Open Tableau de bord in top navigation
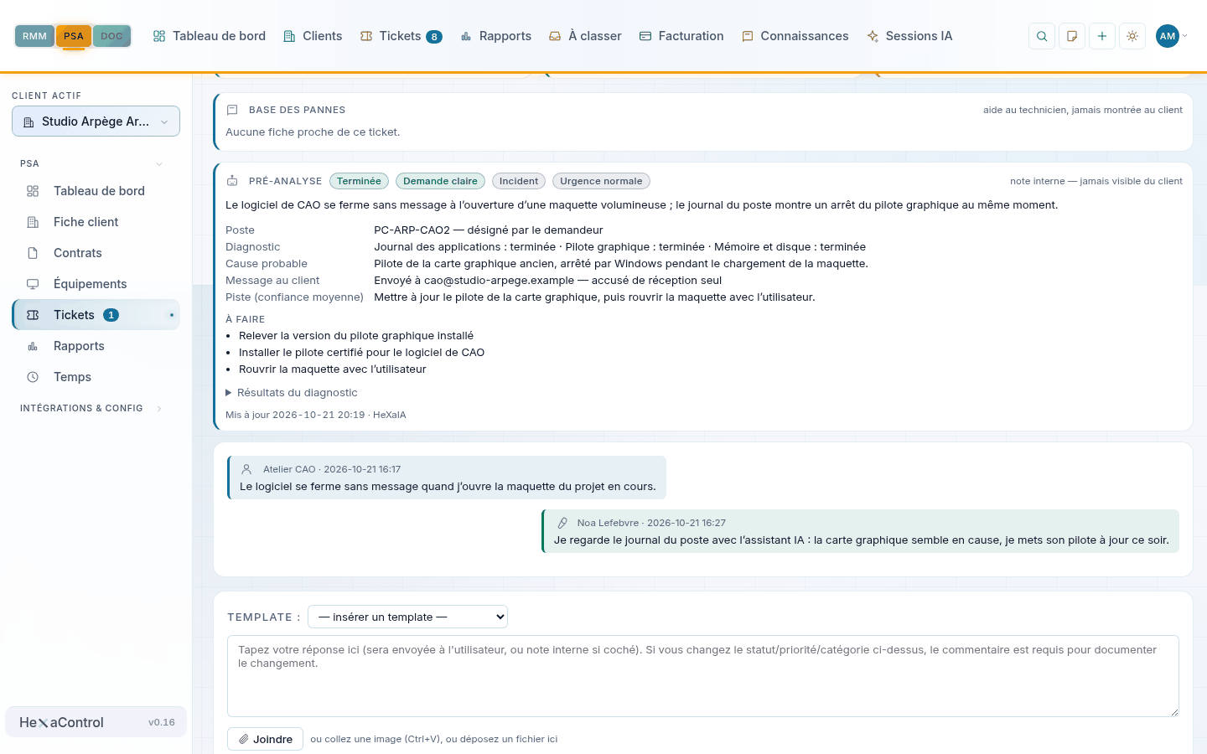Viewport: 1207px width, 754px height. coord(209,36)
